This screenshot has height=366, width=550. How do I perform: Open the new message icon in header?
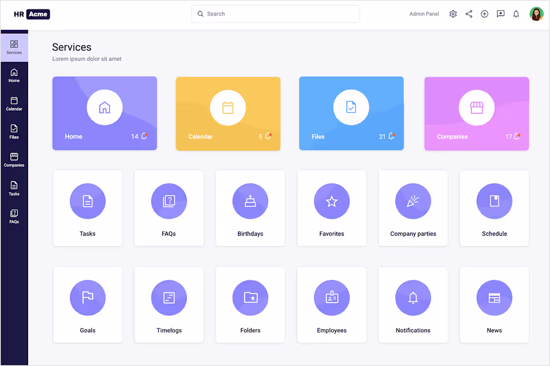[500, 14]
